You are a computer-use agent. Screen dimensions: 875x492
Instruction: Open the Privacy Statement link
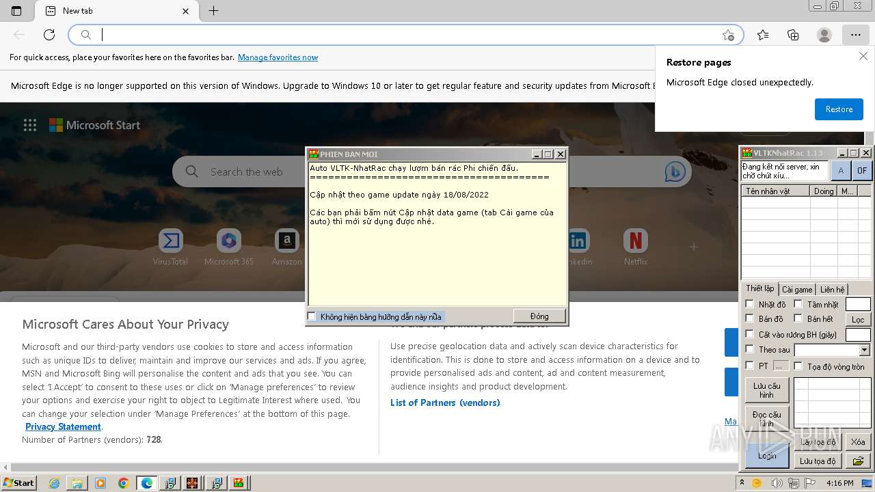click(63, 426)
